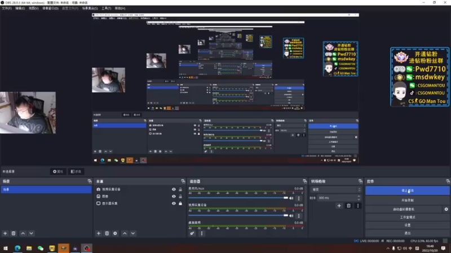Pop out the Audio Mixer dock panel
The width and height of the screenshot is (451, 253).
coord(304,181)
